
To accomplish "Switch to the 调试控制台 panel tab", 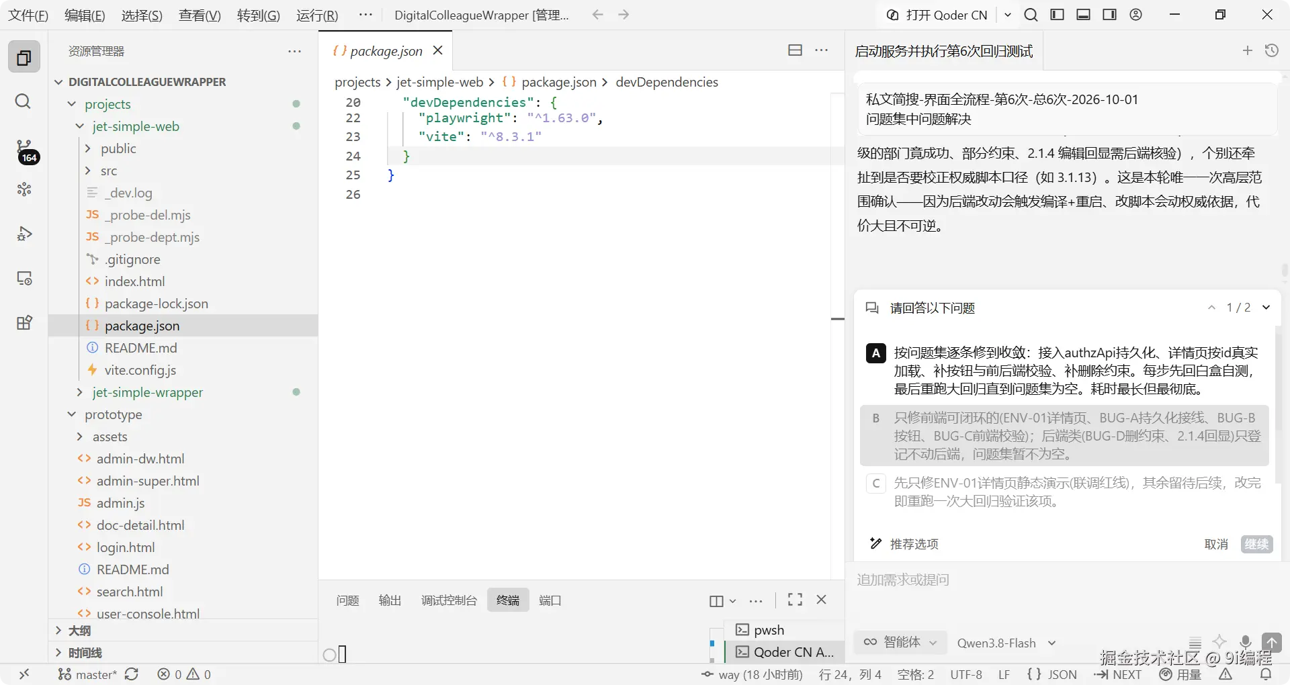I will [449, 600].
